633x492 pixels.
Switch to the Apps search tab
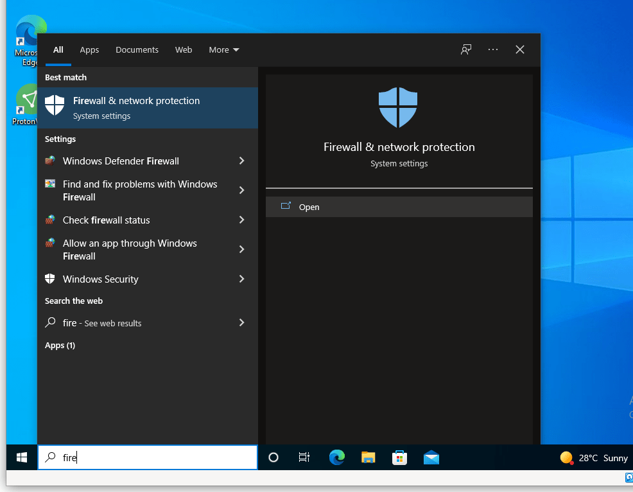89,49
